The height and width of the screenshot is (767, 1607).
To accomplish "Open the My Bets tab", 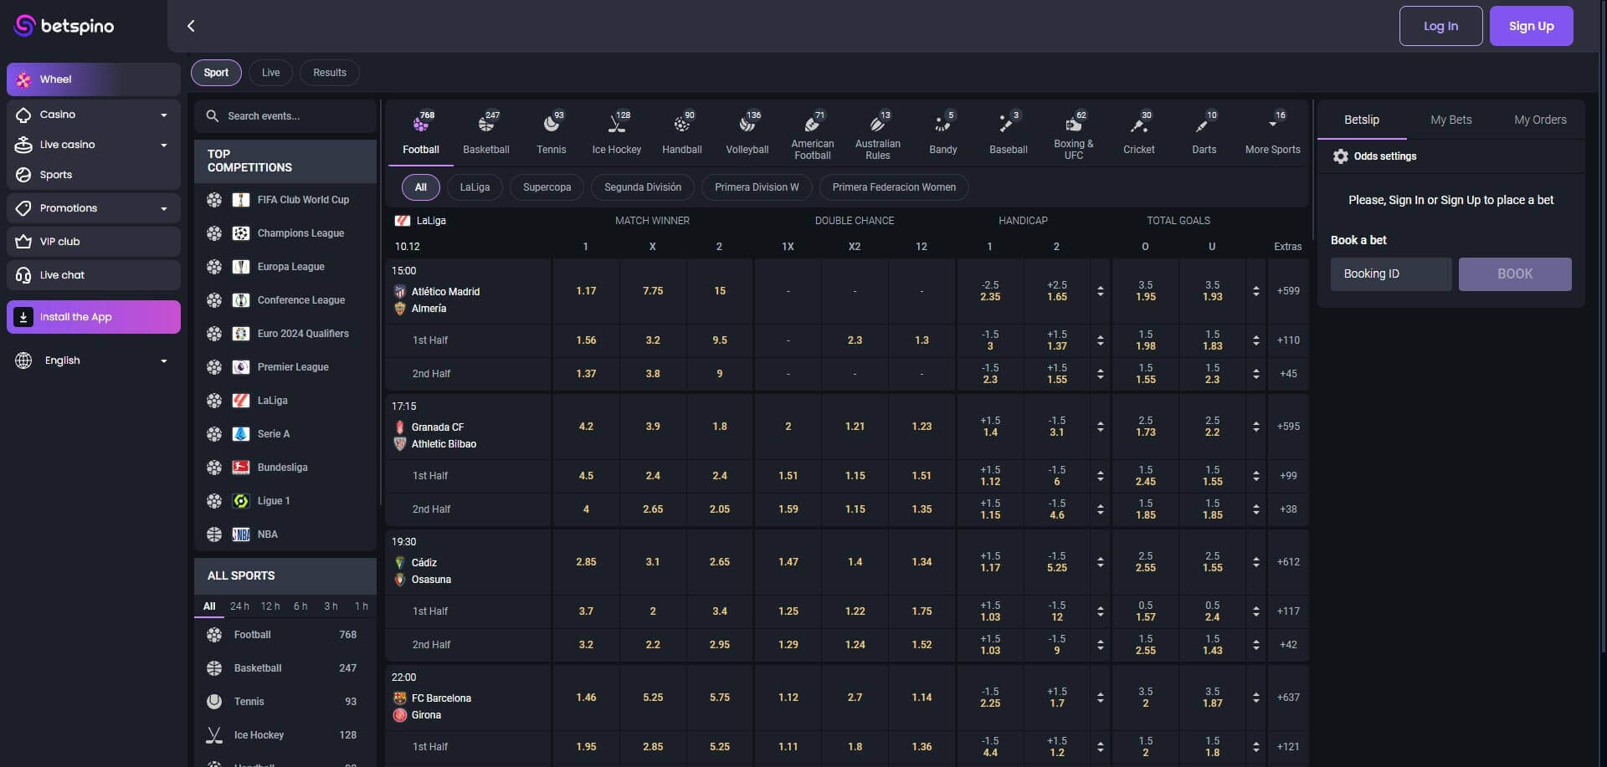I will (x=1451, y=120).
